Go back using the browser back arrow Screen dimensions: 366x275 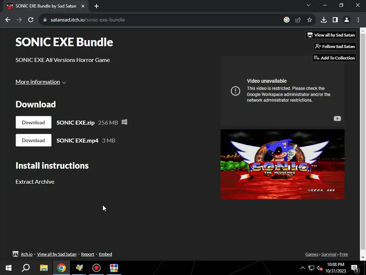[8, 20]
